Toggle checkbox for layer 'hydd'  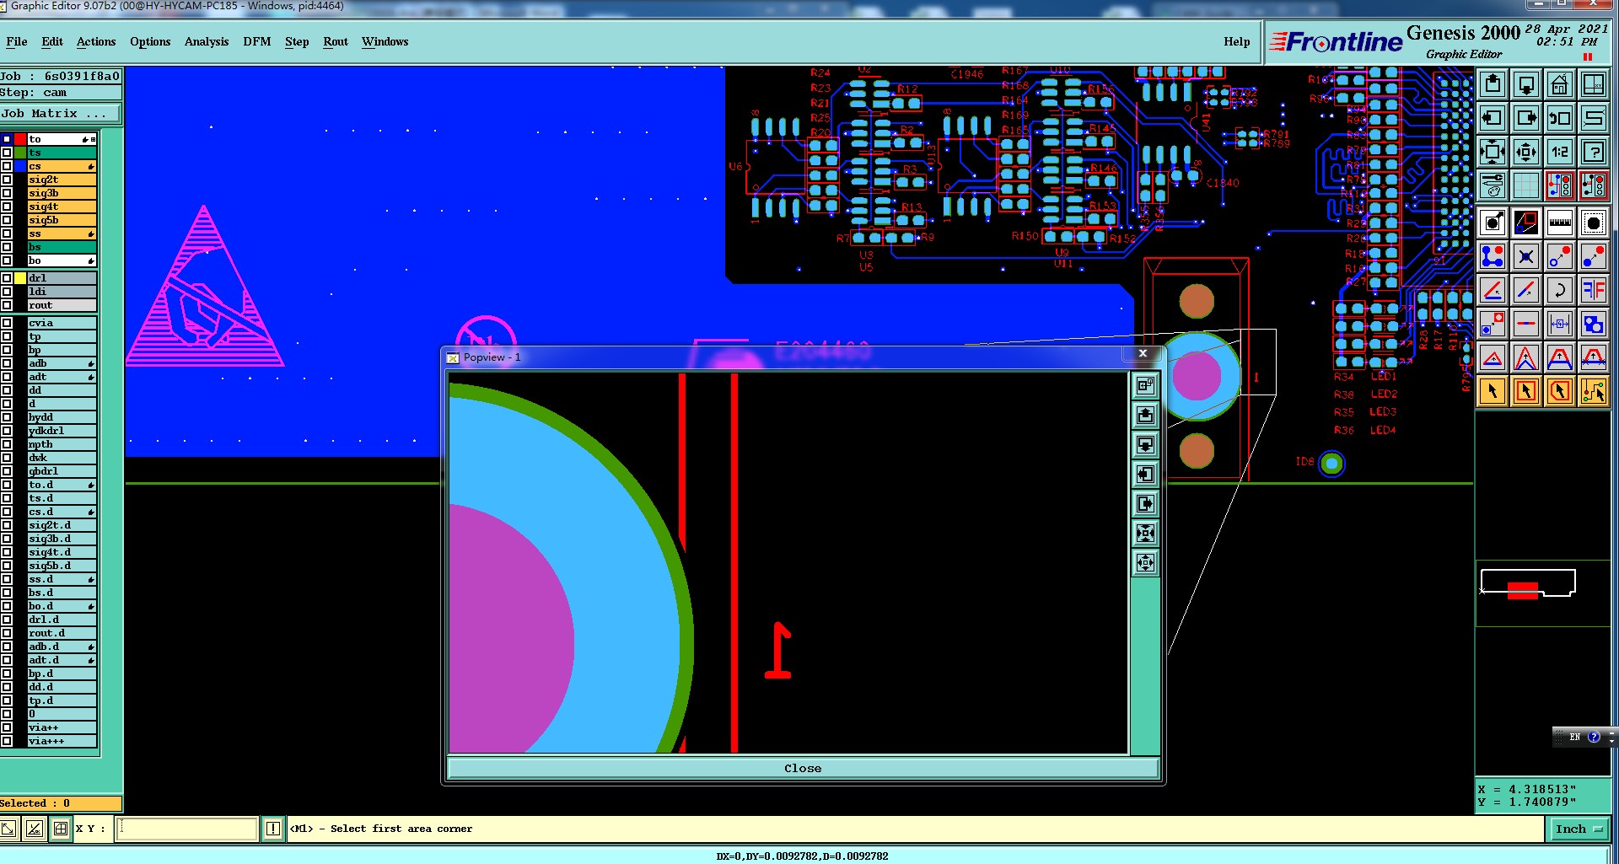click(7, 417)
